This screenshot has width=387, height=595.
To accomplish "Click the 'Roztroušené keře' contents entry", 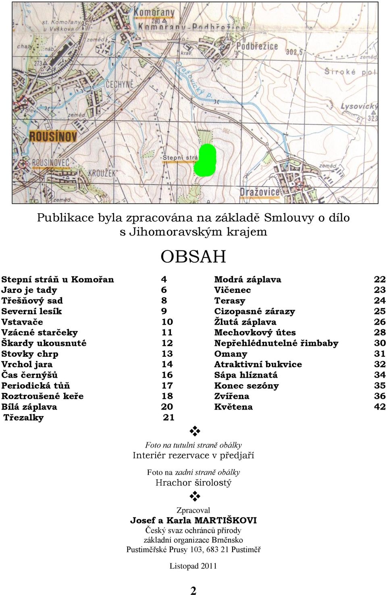I will (x=42, y=396).
